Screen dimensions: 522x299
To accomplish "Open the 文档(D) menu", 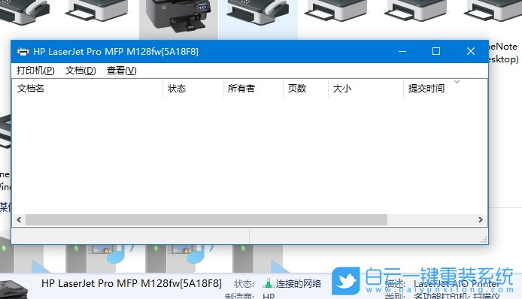I will 80,71.
